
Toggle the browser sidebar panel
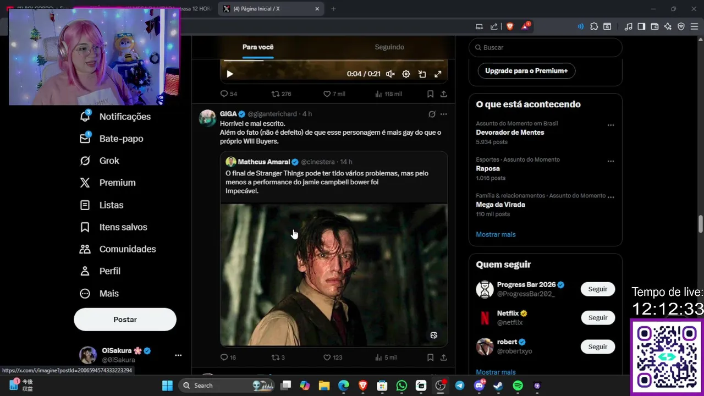pyautogui.click(x=641, y=26)
